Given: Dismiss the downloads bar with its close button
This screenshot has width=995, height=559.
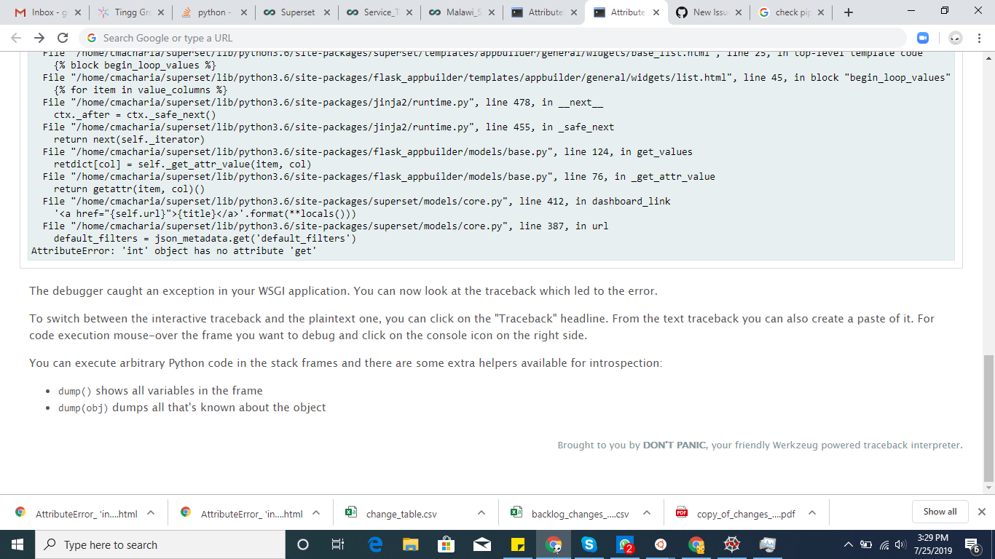Looking at the screenshot, I should coord(981,512).
